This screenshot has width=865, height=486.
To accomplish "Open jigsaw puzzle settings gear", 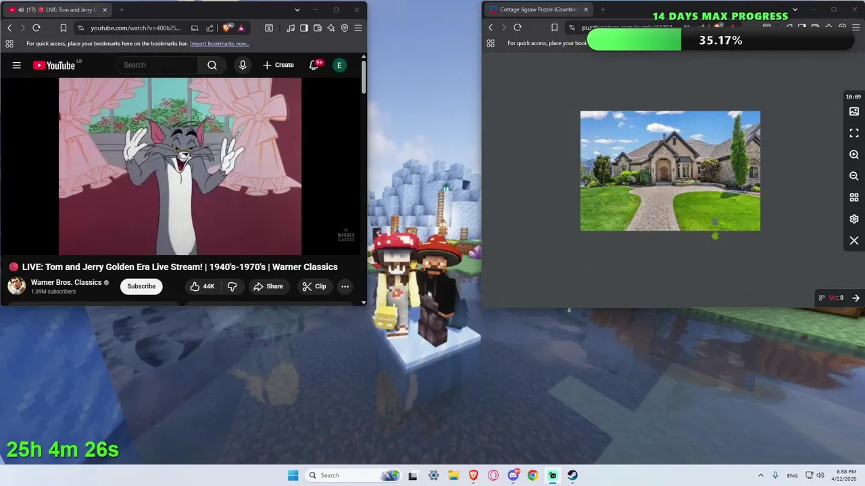I will 854,219.
